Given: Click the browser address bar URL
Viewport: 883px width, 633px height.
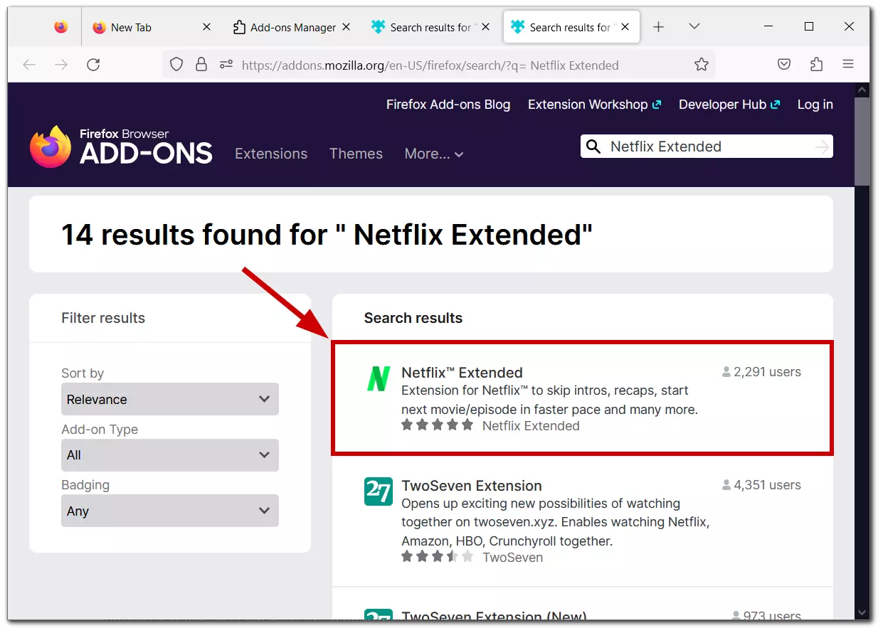Looking at the screenshot, I should (430, 65).
